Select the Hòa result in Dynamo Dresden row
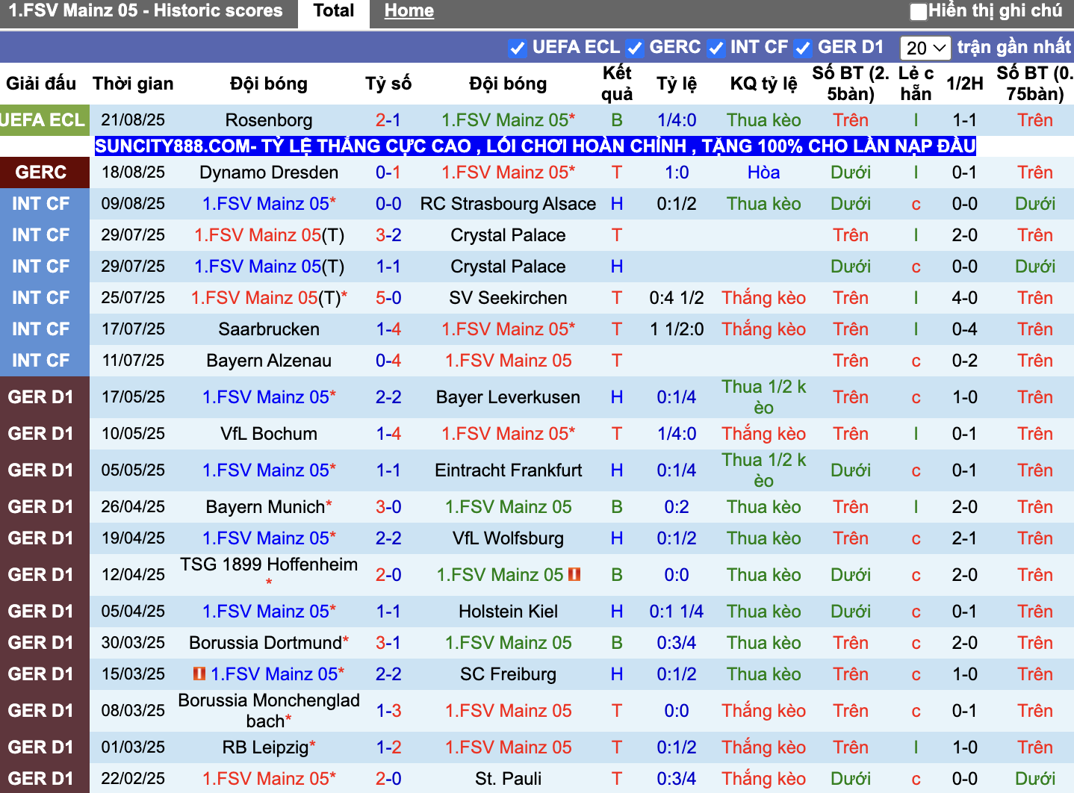1074x793 pixels. coord(763,172)
